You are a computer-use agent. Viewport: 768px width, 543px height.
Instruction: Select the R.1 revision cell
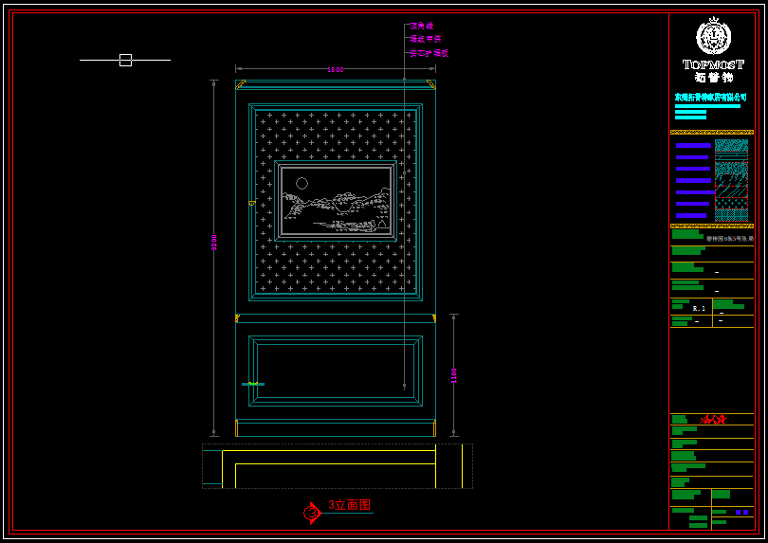pos(699,308)
